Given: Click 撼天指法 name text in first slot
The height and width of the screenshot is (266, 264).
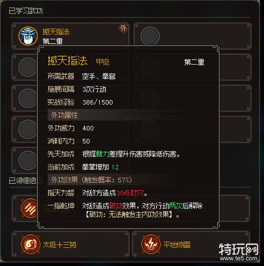Looking at the screenshot, I should (x=56, y=32).
